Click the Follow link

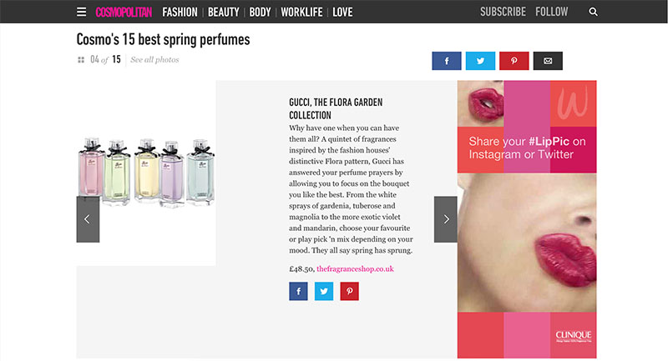pyautogui.click(x=552, y=12)
